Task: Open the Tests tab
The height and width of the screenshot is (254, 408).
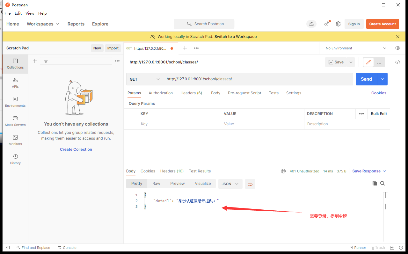Action: (x=273, y=93)
